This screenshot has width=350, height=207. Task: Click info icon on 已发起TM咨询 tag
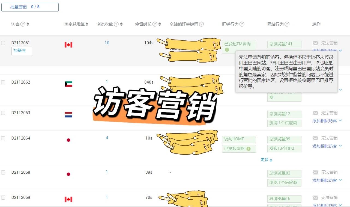[227, 50]
